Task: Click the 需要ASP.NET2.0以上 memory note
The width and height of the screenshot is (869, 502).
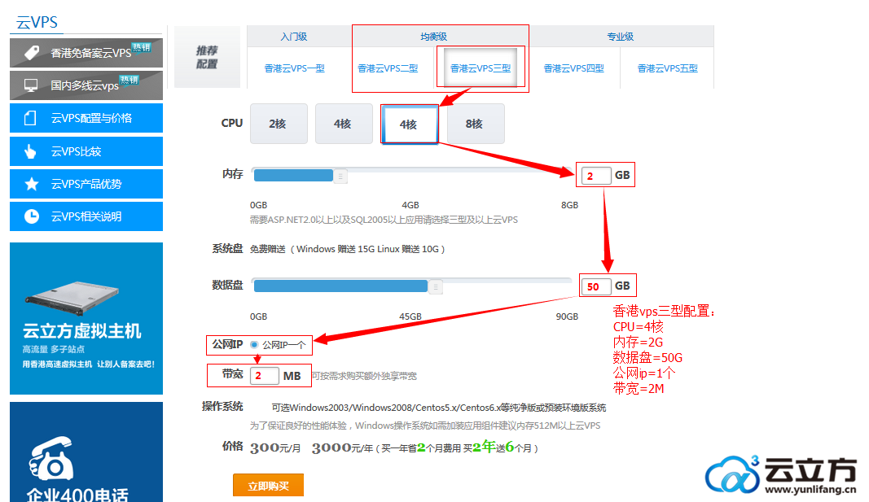Action: pyautogui.click(x=384, y=220)
